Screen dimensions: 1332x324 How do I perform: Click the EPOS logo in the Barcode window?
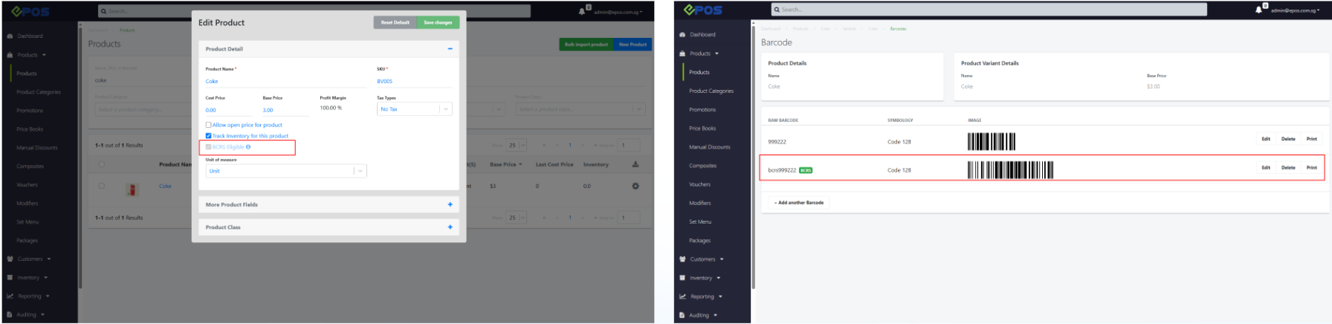click(x=703, y=10)
